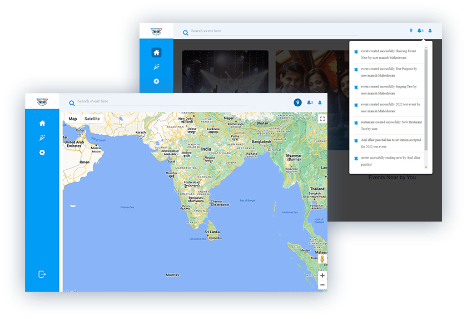This screenshot has height=319, width=467.
Task: Zoom in on the map with the plus button
Action: tap(322, 275)
